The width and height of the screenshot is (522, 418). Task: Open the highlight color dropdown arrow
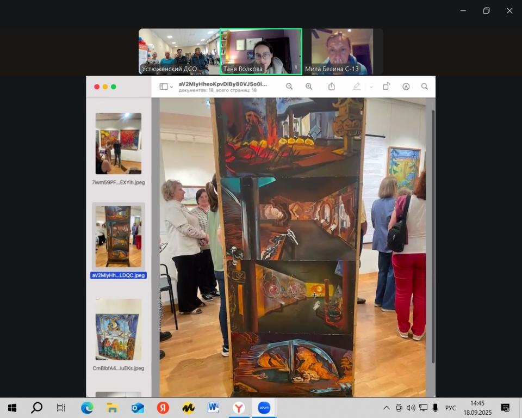pos(371,87)
